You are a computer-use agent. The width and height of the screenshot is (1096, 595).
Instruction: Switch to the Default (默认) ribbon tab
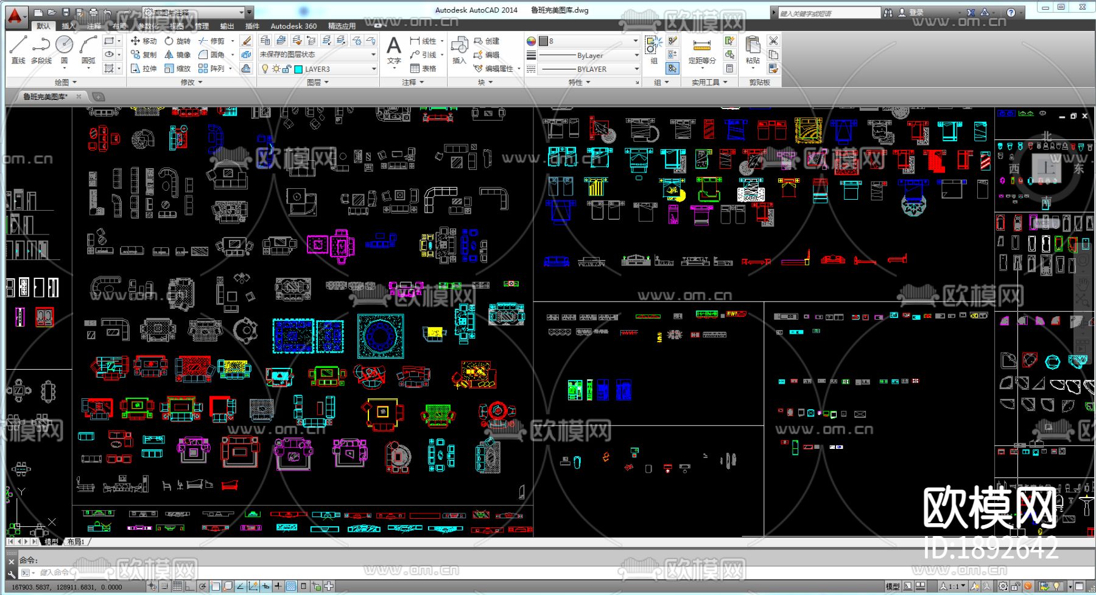point(44,26)
